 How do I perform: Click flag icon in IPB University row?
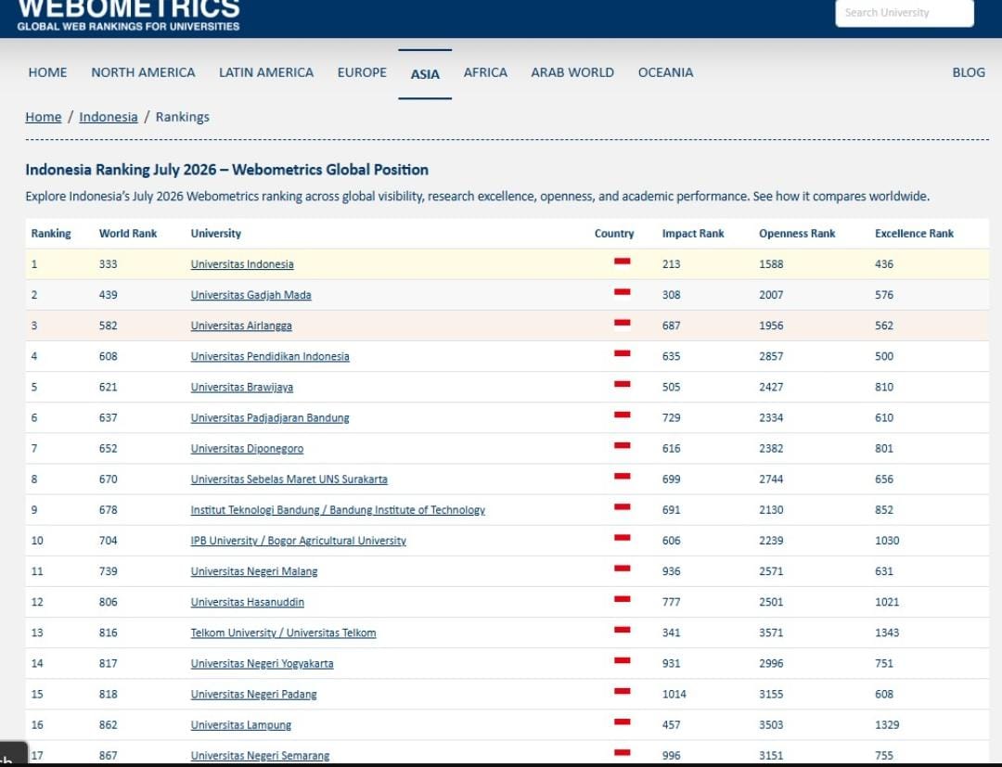(623, 537)
